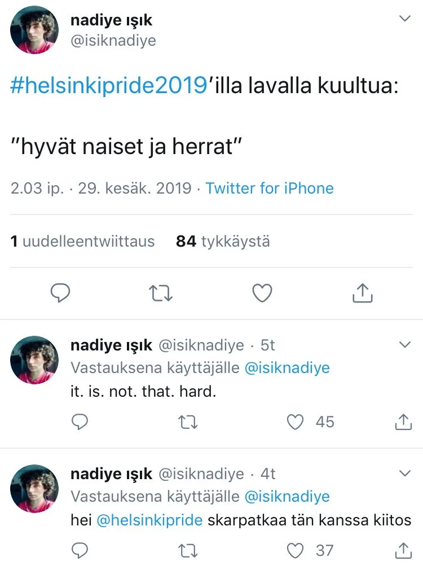This screenshot has height=570, width=423.
Task: Reply to the main helsinkipride2019 tweet
Action: click(x=60, y=292)
